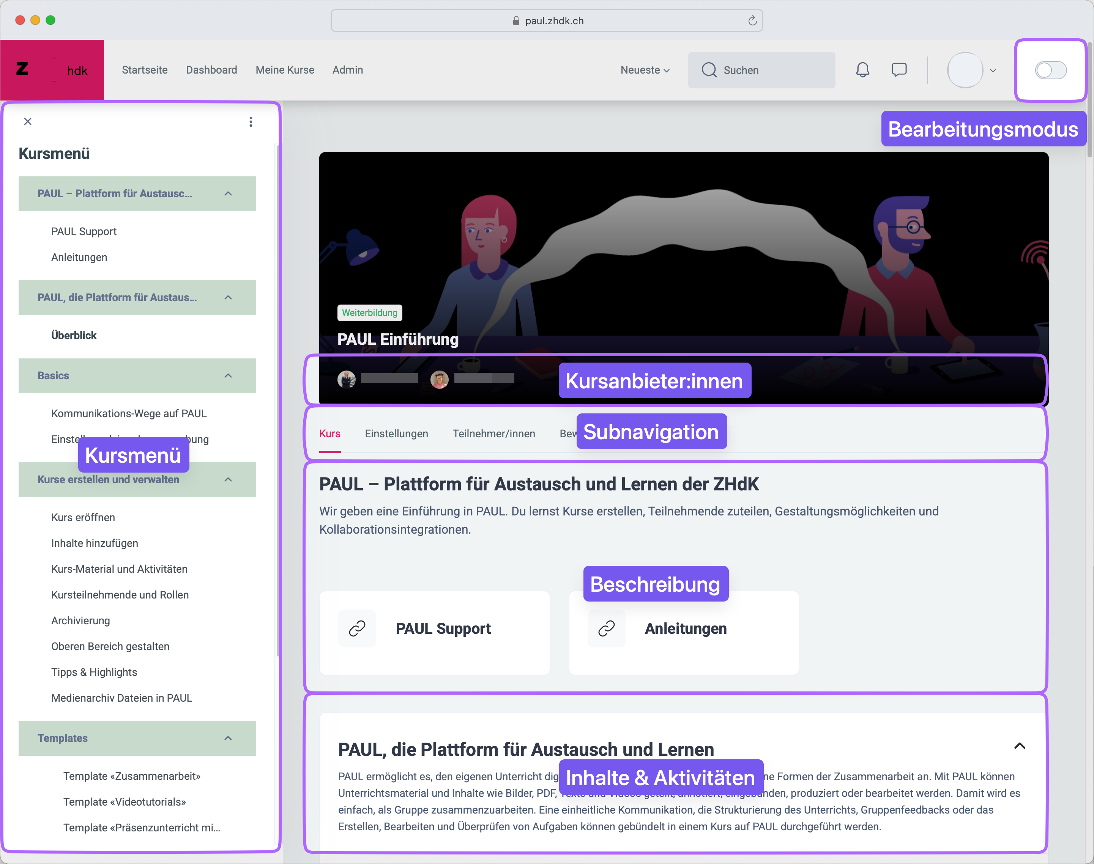Screen dimensions: 1094x864
Task: Open the Neueste dropdown
Action: 645,70
